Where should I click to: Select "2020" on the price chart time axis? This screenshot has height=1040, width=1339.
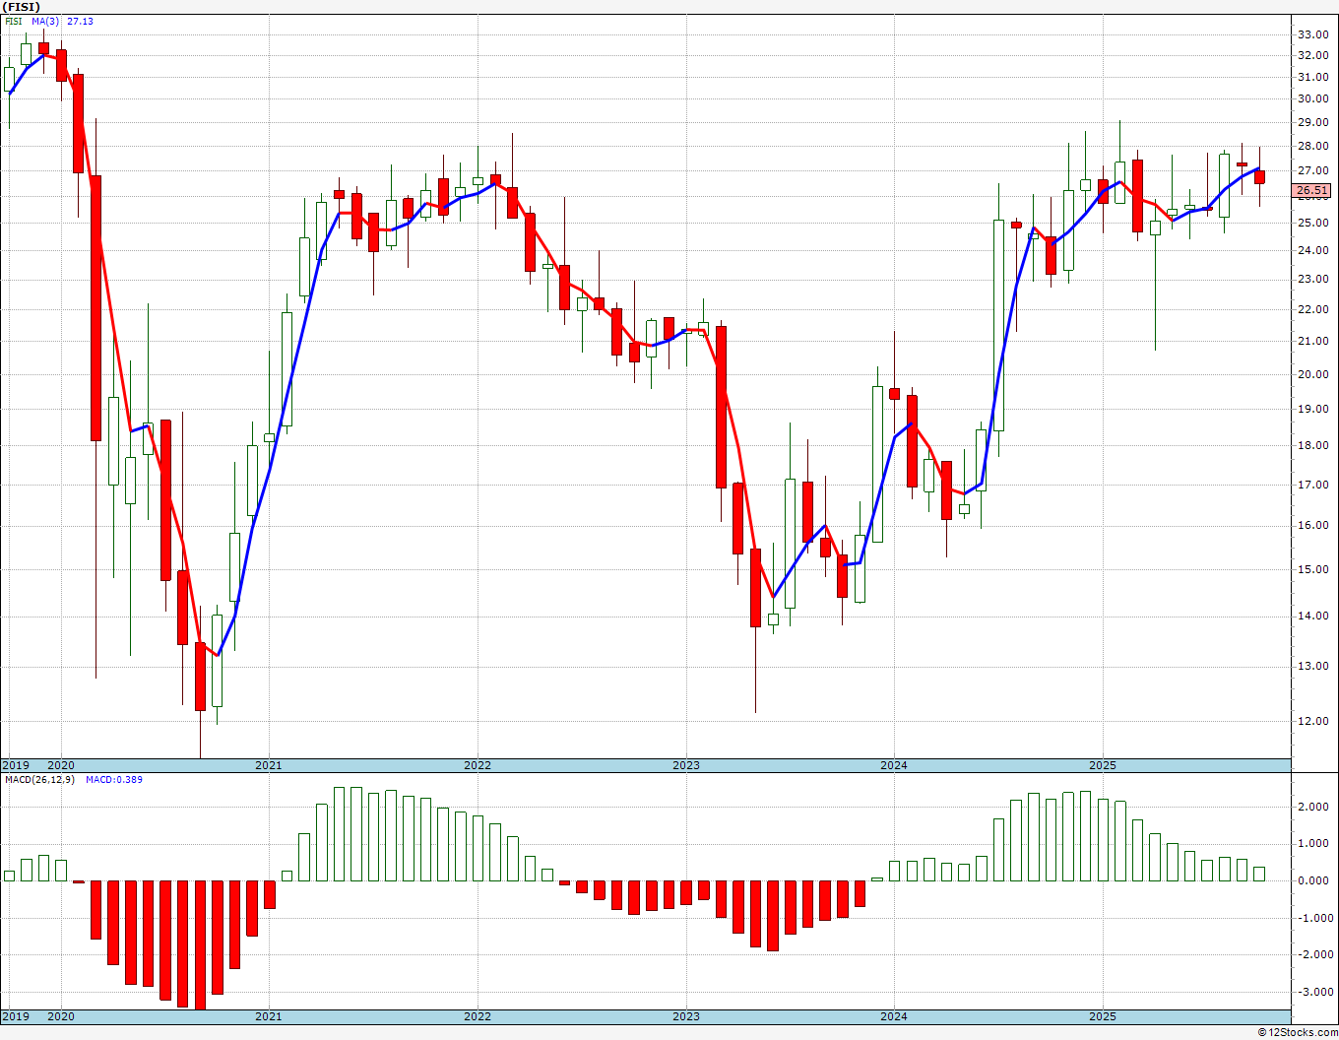[61, 765]
